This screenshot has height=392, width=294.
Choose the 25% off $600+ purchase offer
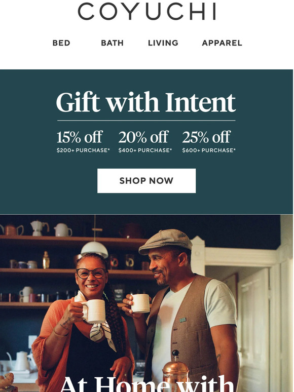(209, 141)
